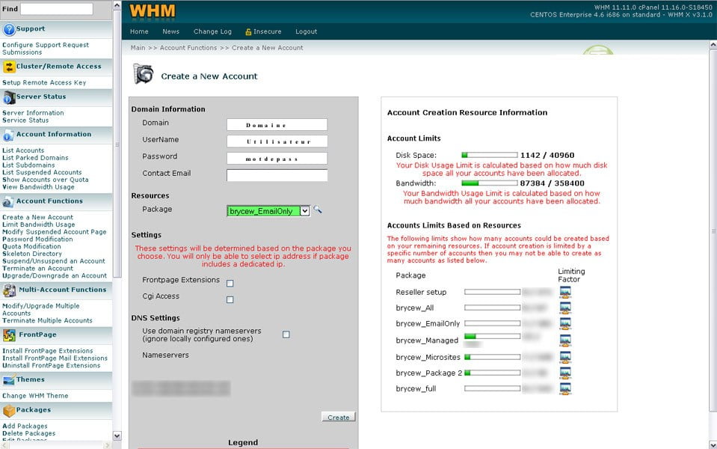Viewport: 717px width, 449px height.
Task: Click limiting factor icon for brycew_EmailOnly
Action: click(x=565, y=323)
